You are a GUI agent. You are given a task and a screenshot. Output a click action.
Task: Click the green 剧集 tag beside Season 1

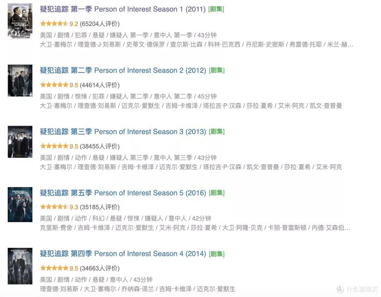tap(216, 9)
